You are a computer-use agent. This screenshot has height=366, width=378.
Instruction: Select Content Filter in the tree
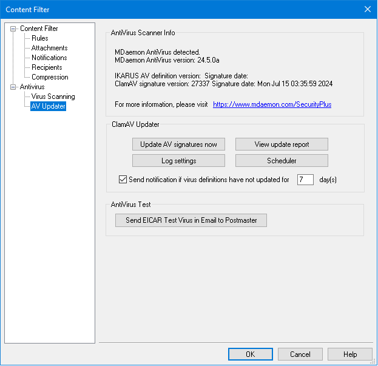pos(39,29)
